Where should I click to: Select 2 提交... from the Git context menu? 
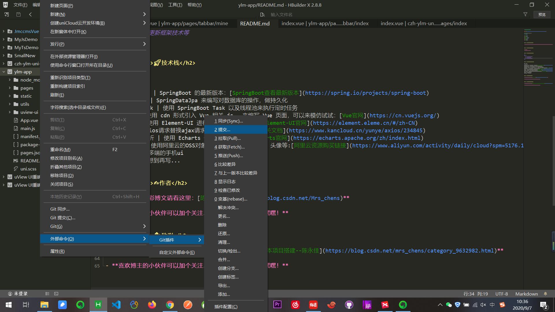222,129
